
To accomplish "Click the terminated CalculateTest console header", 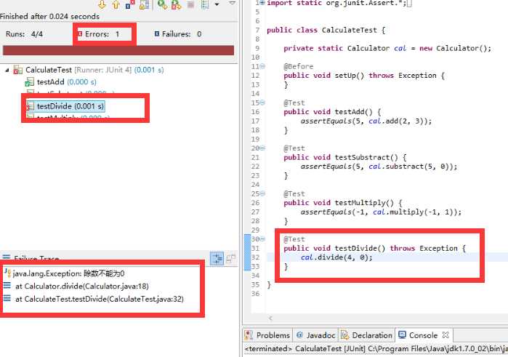I will pos(376,349).
